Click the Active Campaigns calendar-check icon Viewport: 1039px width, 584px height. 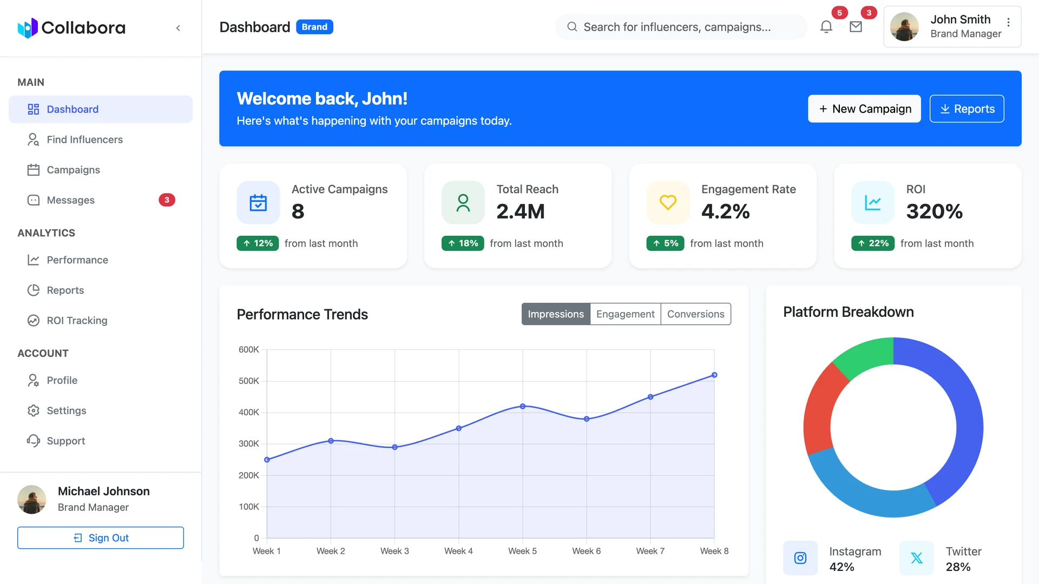tap(258, 203)
